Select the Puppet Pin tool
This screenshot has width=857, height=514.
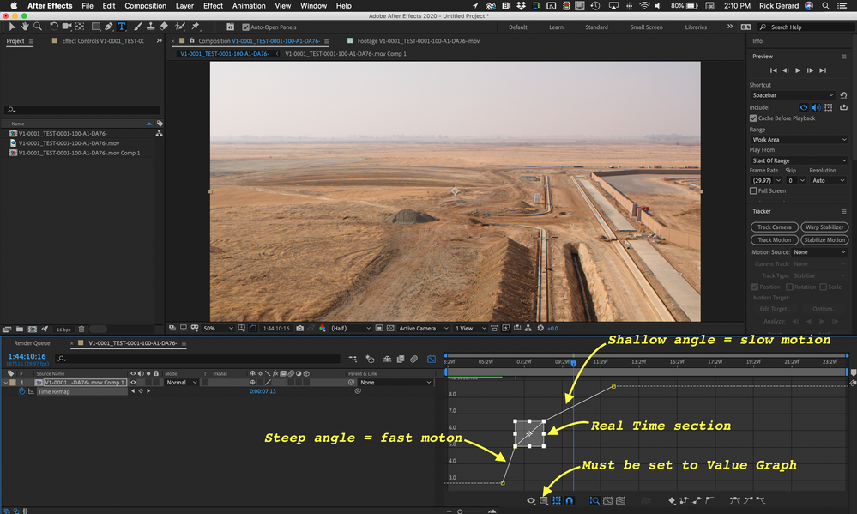click(196, 27)
